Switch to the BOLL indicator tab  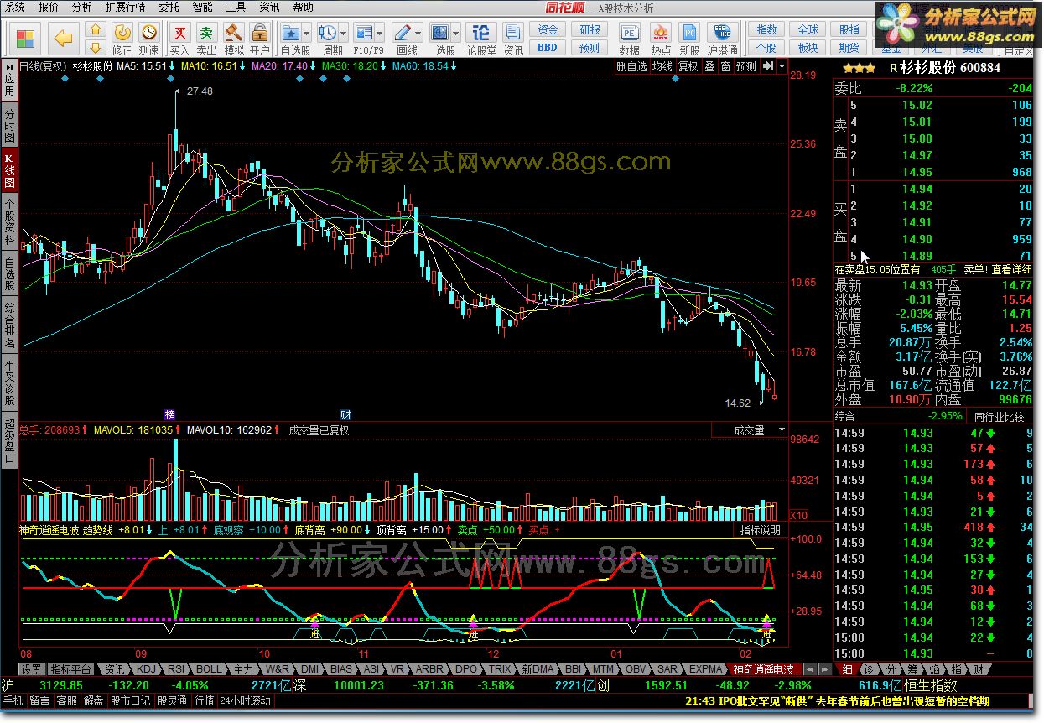click(210, 669)
